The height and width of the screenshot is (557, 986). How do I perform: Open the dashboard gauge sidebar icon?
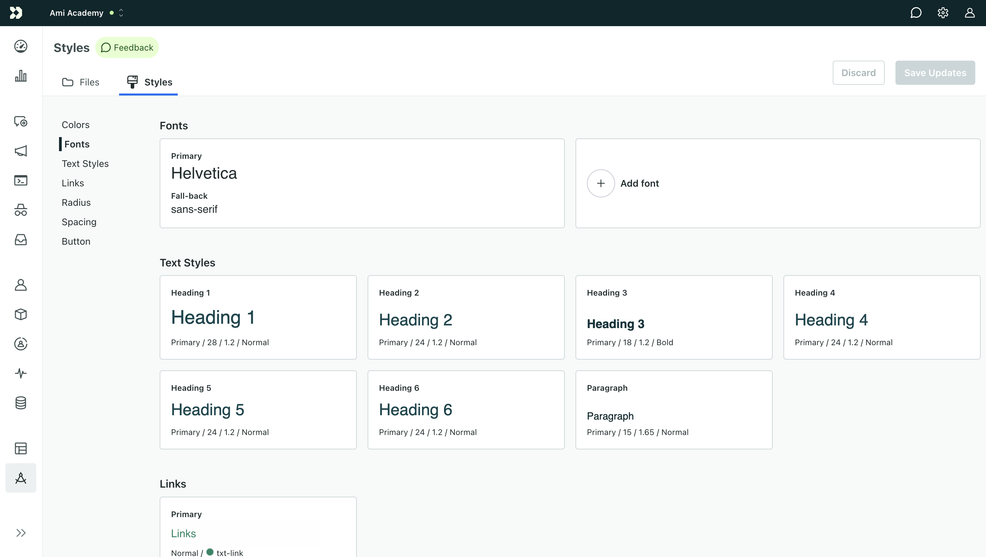(21, 46)
